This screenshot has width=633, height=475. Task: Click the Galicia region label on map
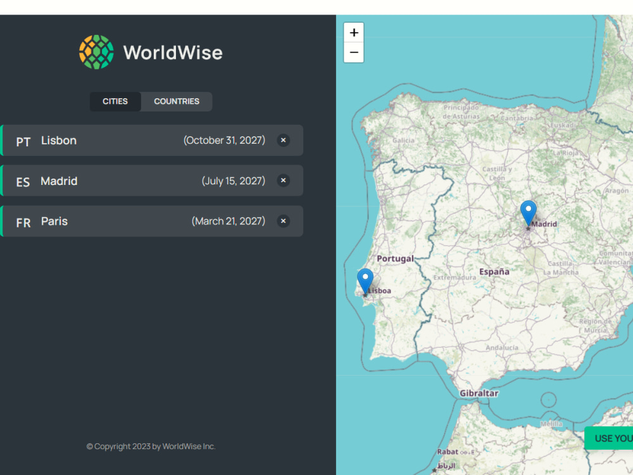(403, 140)
